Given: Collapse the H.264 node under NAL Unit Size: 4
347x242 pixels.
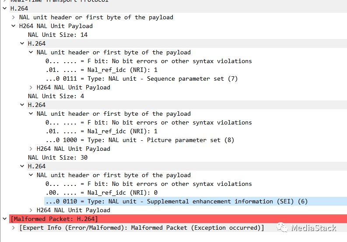Looking at the screenshot, I should pos(23,105).
